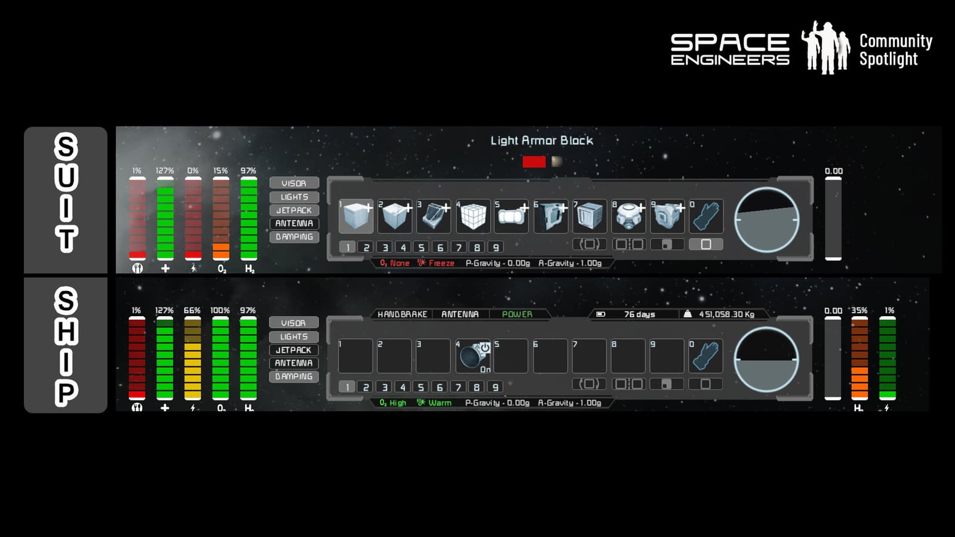The image size is (955, 537).
Task: Pick the slot 3 ramp block in suit toolbar
Action: pos(434,216)
